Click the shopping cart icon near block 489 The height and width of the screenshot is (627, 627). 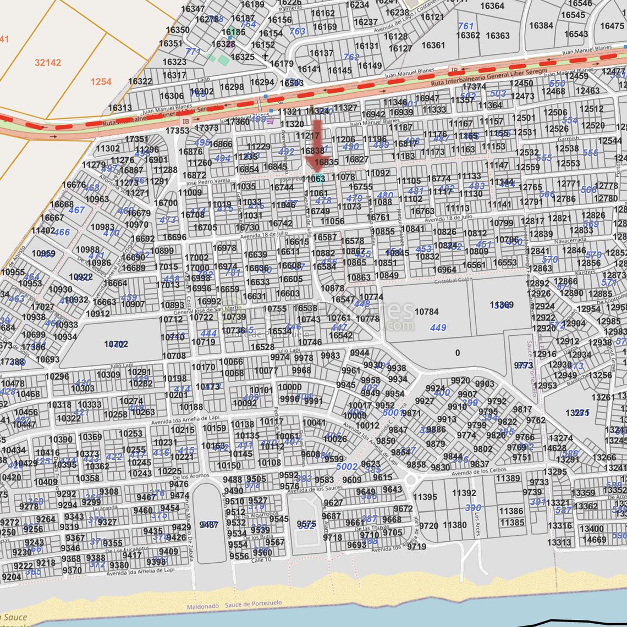pyautogui.click(x=269, y=121)
